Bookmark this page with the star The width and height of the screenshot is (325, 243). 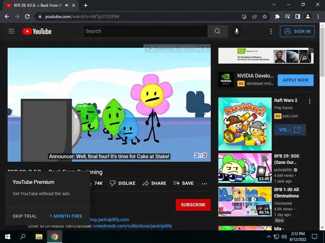tap(265, 16)
